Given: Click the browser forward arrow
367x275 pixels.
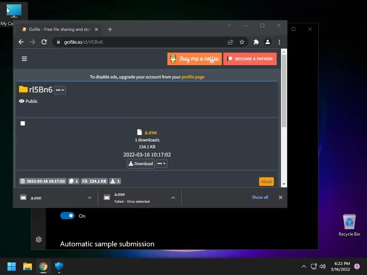Looking at the screenshot, I should pyautogui.click(x=33, y=42).
